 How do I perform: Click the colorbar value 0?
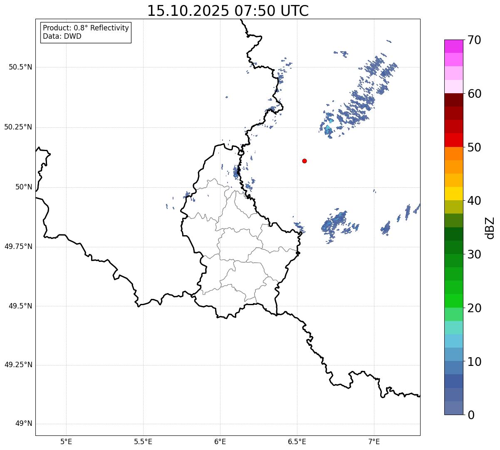click(x=470, y=415)
